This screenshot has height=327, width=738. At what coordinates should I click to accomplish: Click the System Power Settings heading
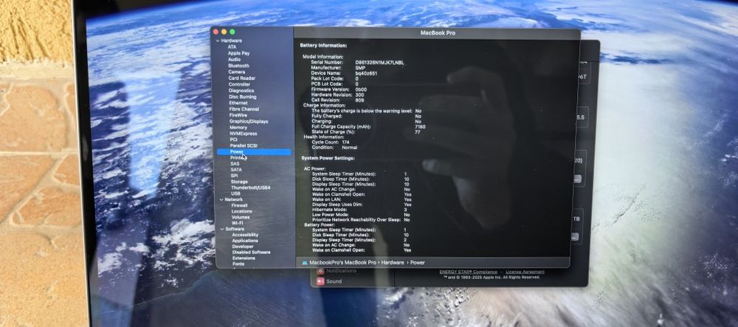pyautogui.click(x=328, y=159)
